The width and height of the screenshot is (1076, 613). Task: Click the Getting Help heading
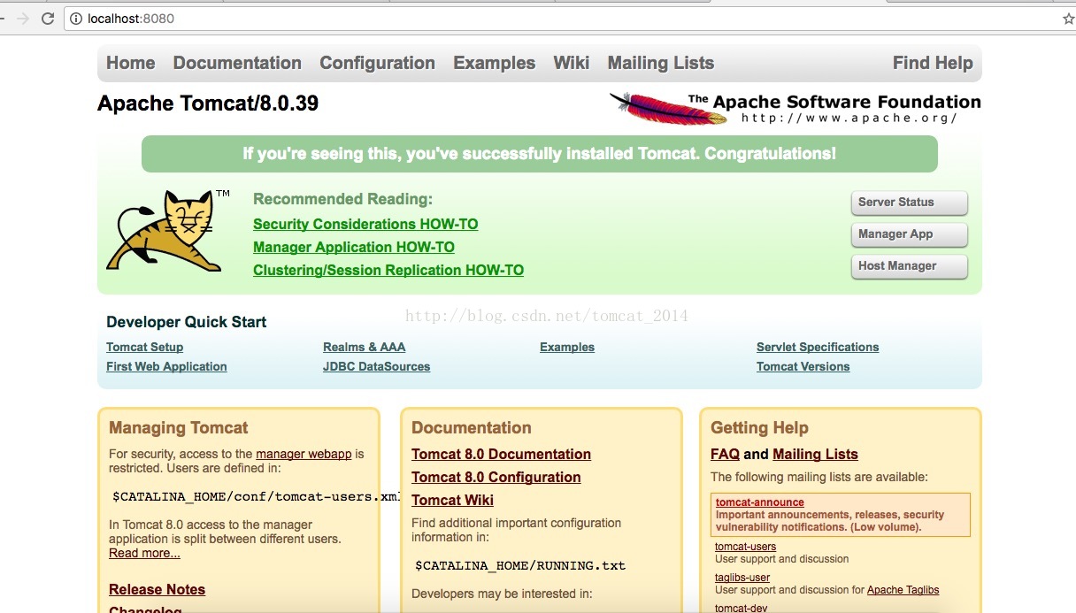coord(759,428)
